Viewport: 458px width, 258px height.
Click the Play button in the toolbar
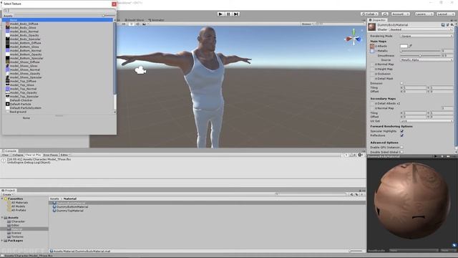(220, 14)
